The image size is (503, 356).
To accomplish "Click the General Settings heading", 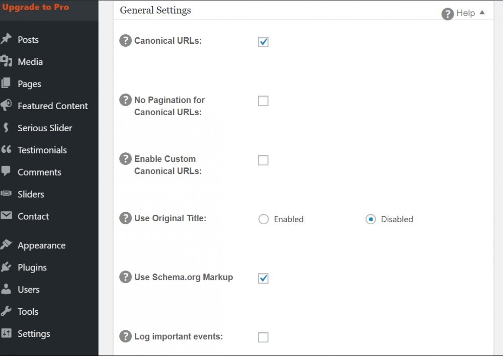I will [x=155, y=10].
